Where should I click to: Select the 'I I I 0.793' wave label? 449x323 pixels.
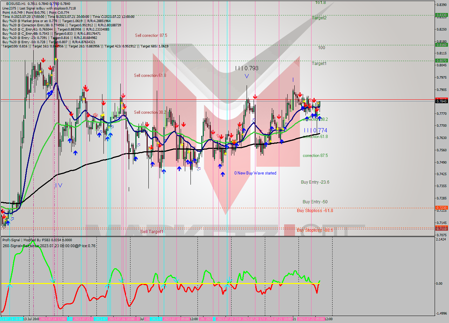(247, 68)
